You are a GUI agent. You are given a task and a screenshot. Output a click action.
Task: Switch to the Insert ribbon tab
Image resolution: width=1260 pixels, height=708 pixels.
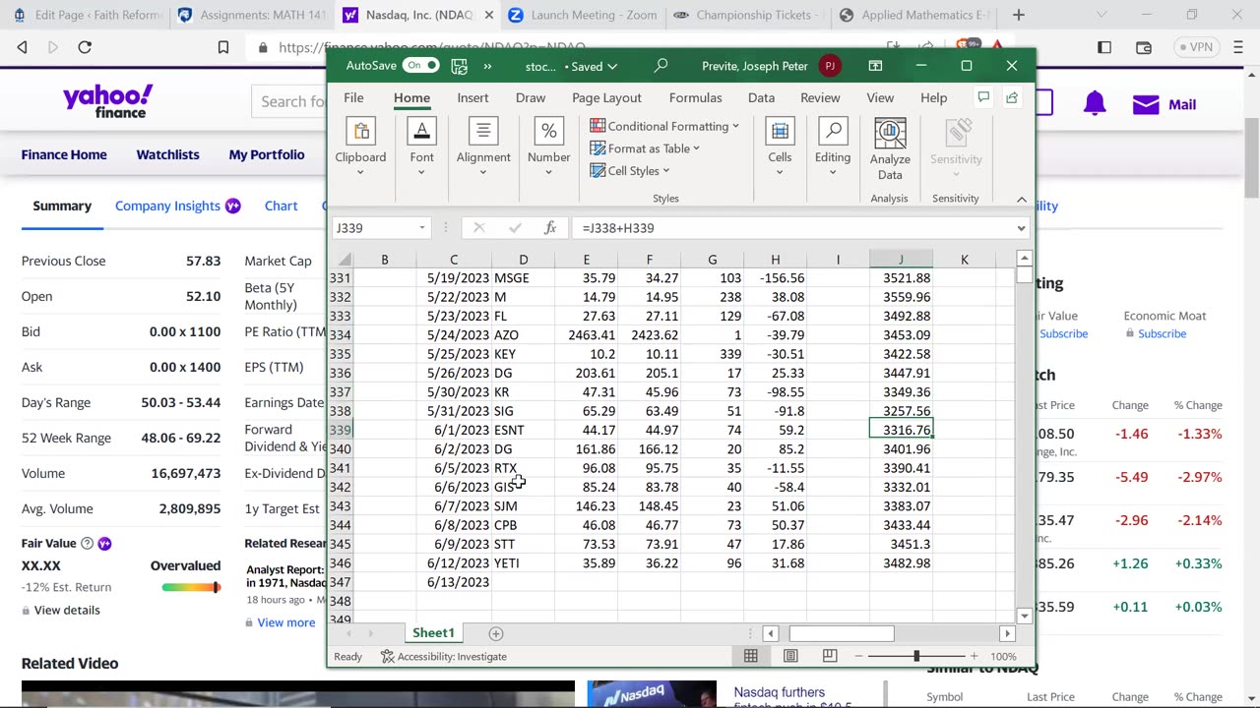(472, 97)
